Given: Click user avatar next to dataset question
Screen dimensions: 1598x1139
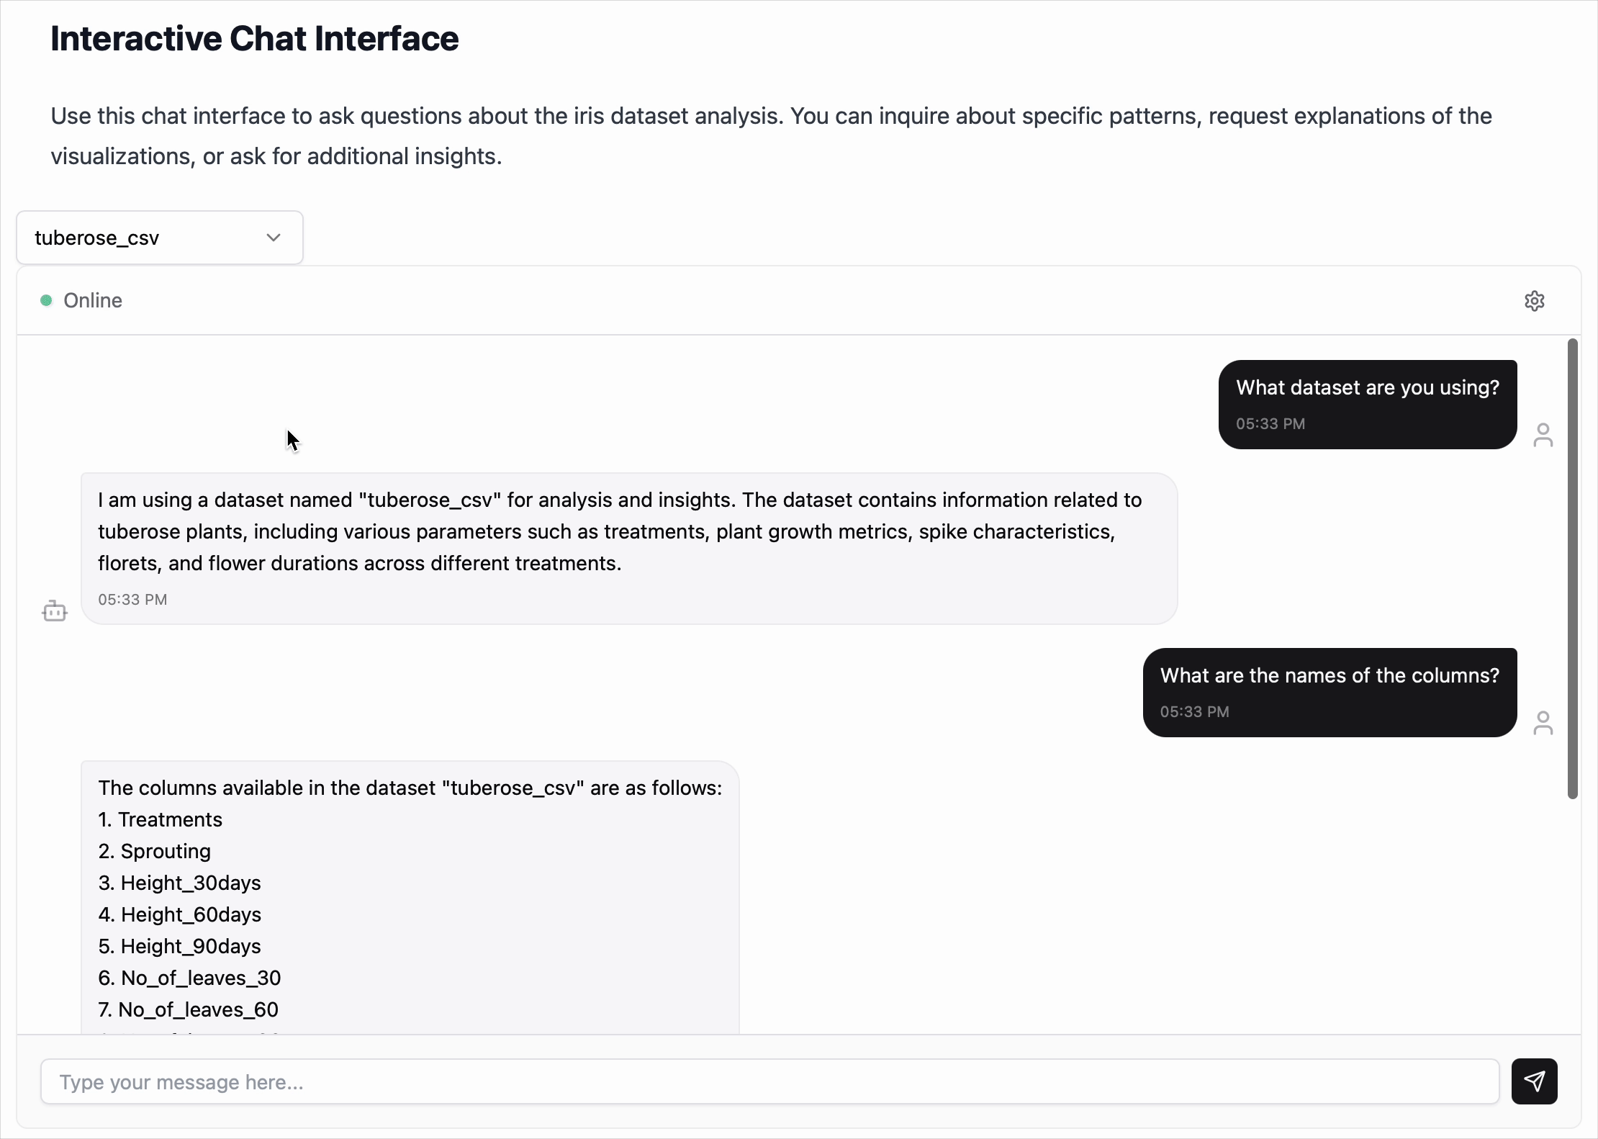Looking at the screenshot, I should [1543, 435].
